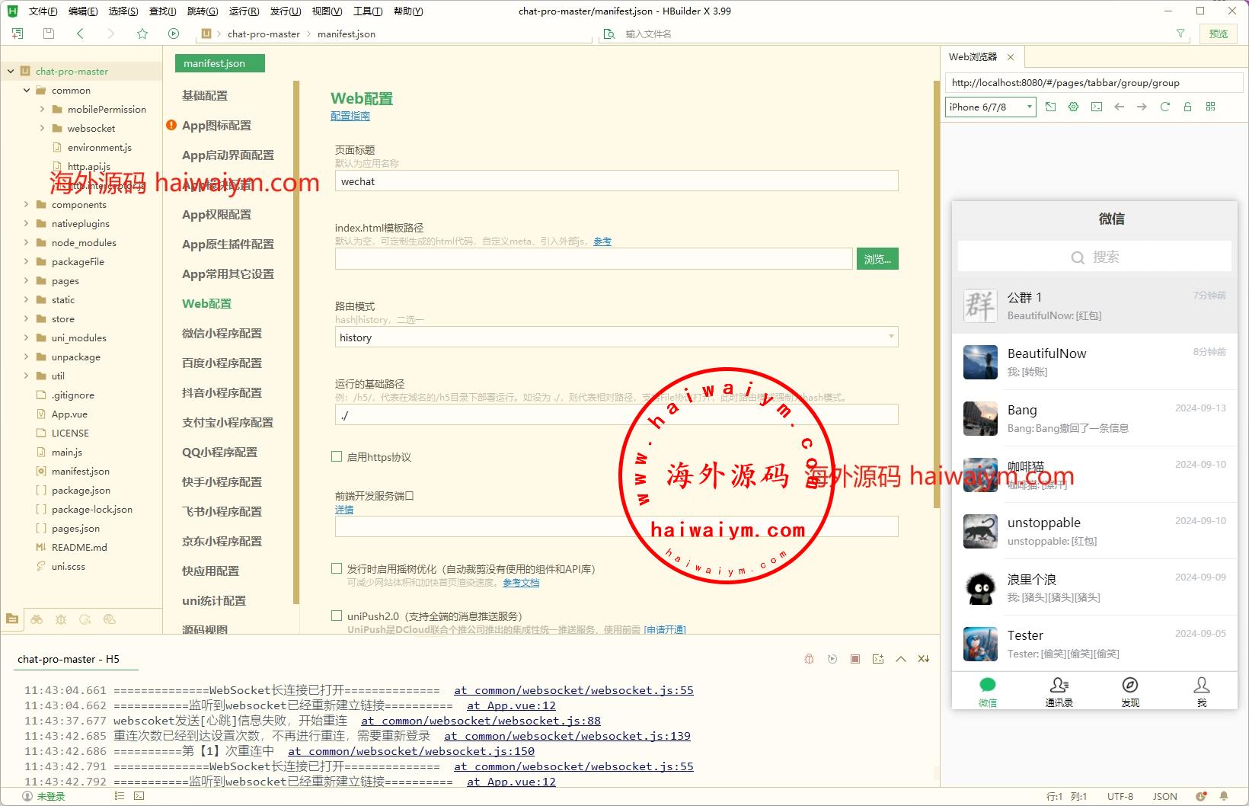
Task: Check 发行时启用摇树优化 option
Action: (x=337, y=568)
